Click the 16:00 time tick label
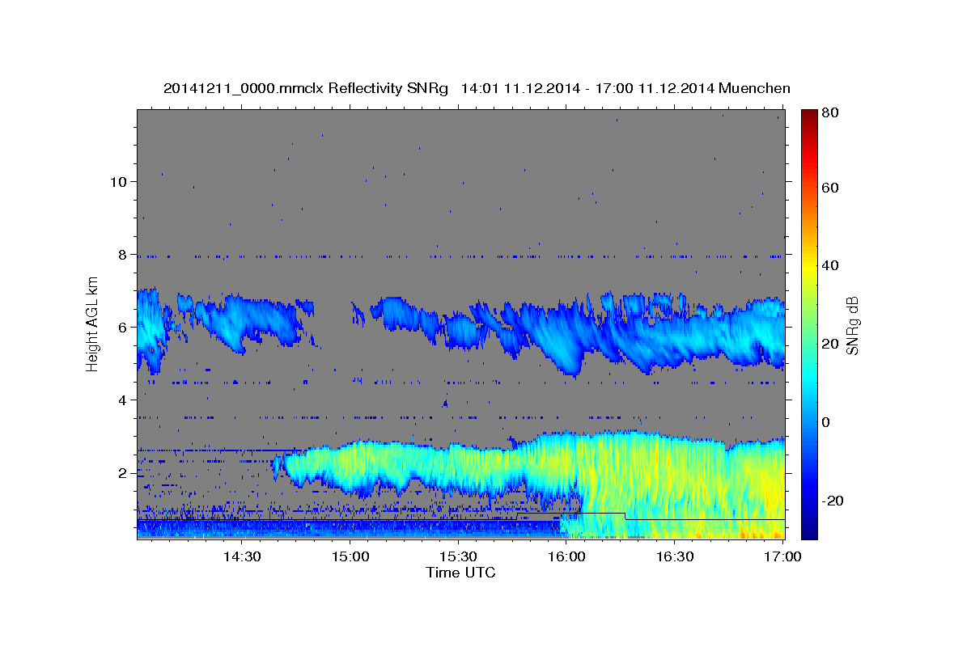The width and height of the screenshot is (971, 647). (x=566, y=556)
